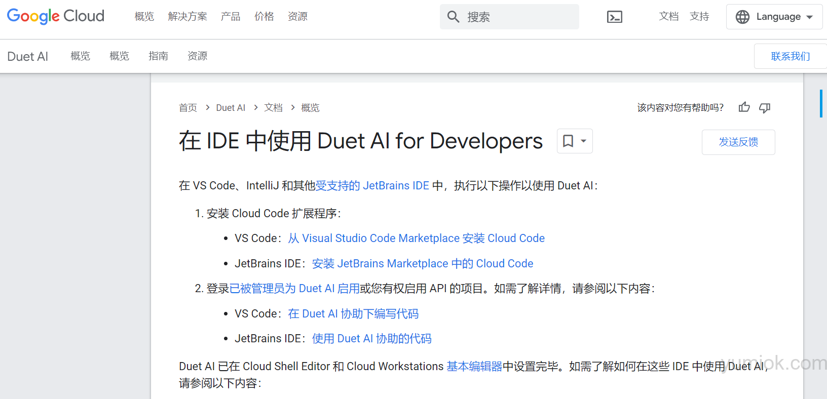Viewport: 827px width, 399px height.
Task: Click the globe Language icon
Action: (742, 17)
